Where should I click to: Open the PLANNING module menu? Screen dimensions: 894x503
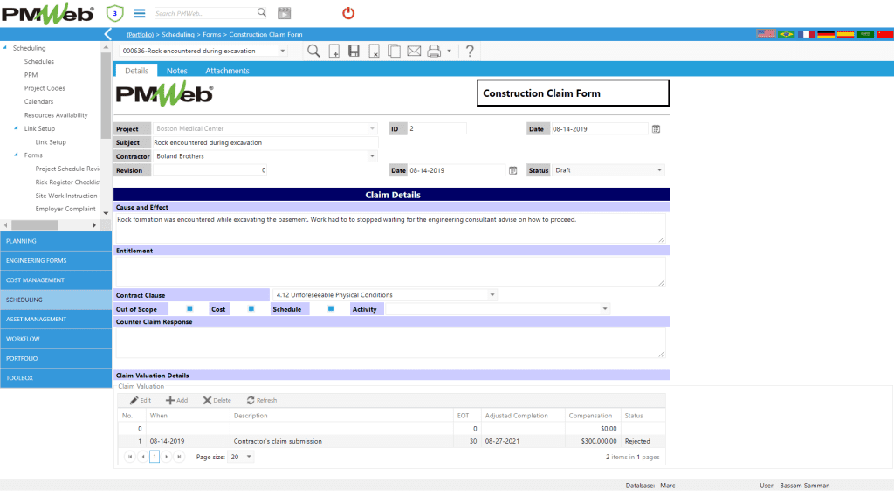pos(56,241)
